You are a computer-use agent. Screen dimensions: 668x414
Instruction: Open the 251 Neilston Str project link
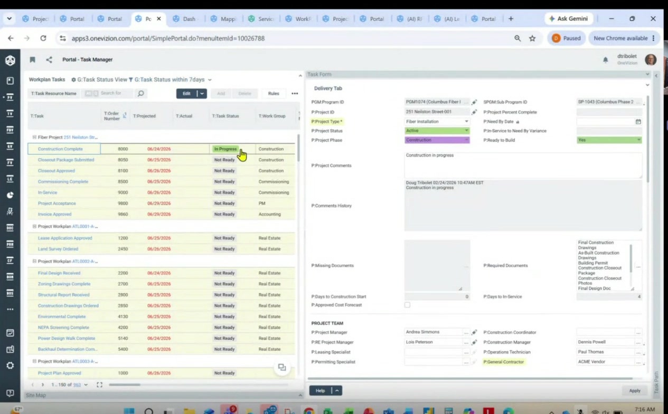click(81, 137)
